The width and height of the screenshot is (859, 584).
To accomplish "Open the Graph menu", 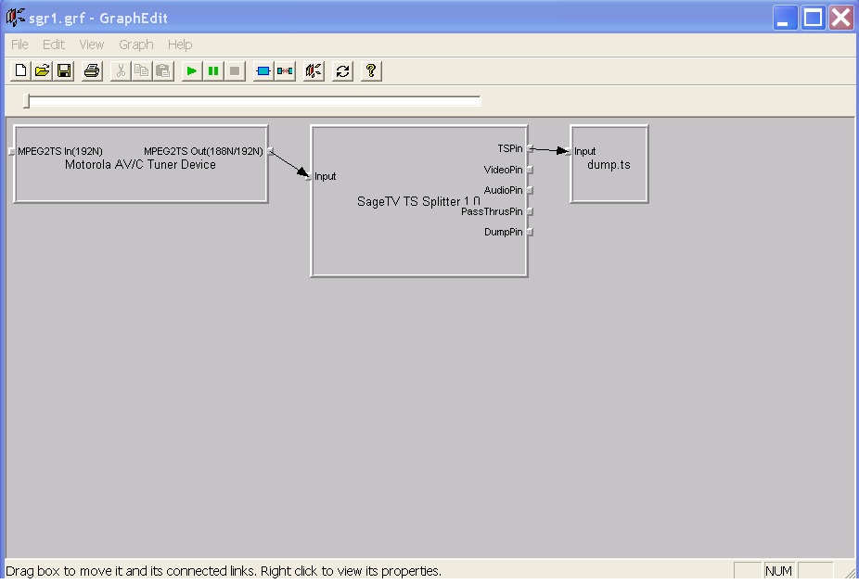I will [x=135, y=44].
